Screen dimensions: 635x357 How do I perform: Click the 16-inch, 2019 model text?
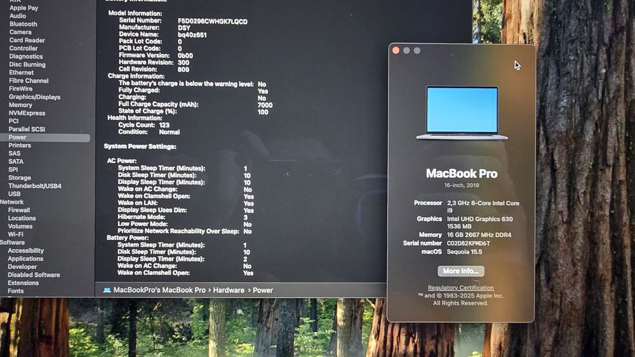click(461, 185)
